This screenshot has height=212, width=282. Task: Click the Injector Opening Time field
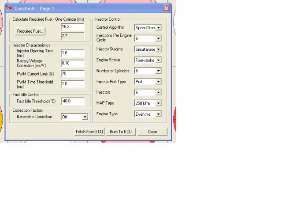tap(72, 53)
